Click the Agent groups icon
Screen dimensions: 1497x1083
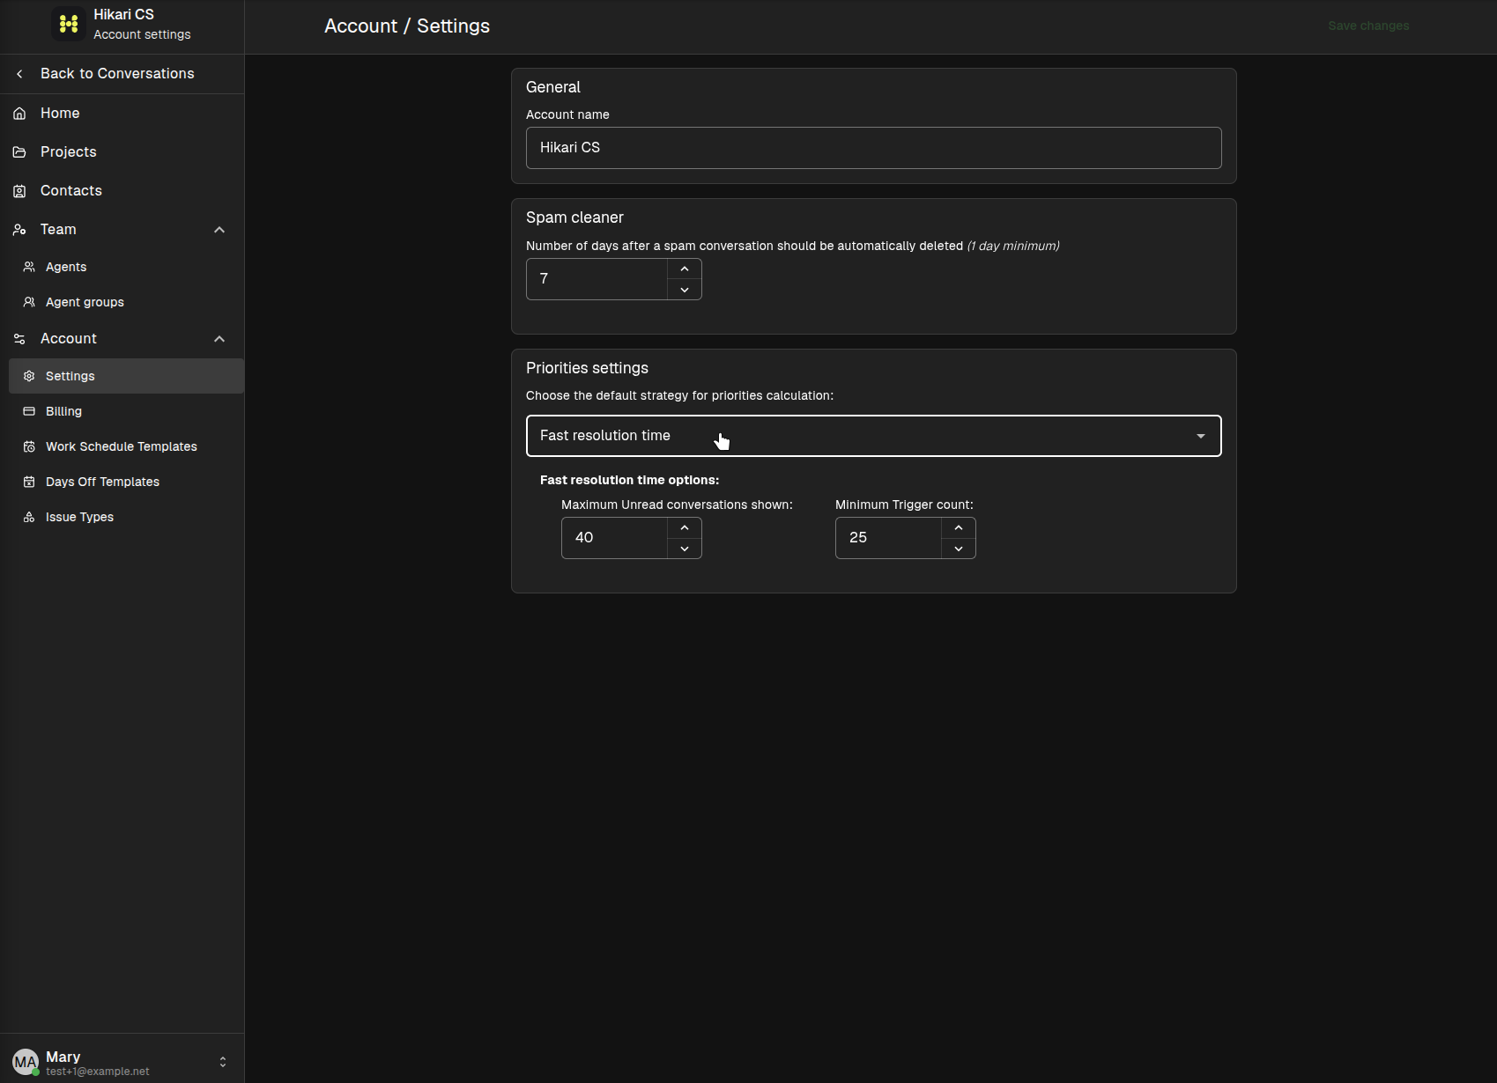coord(29,302)
